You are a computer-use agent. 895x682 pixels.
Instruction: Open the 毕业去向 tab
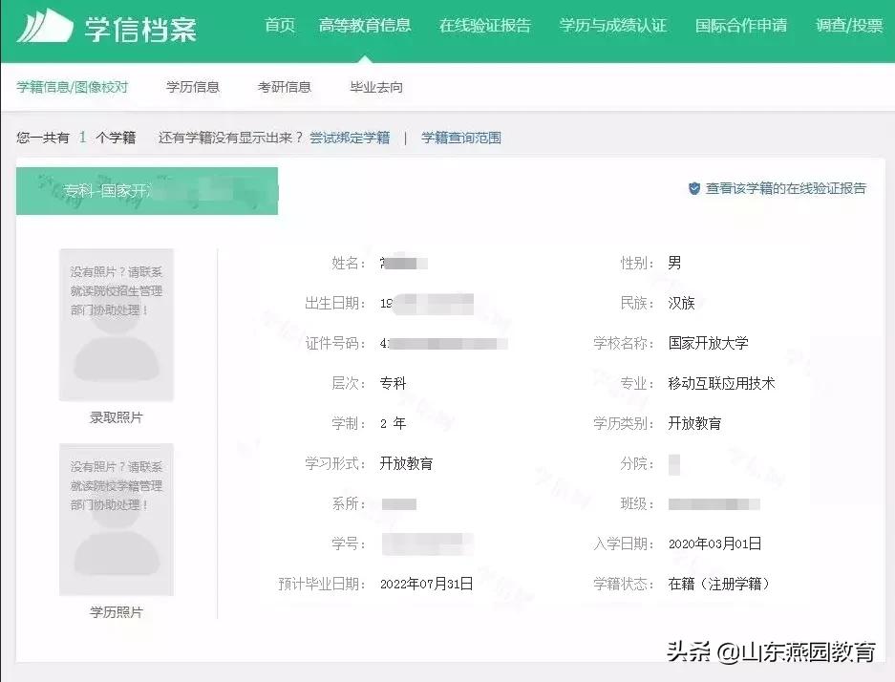(x=376, y=86)
